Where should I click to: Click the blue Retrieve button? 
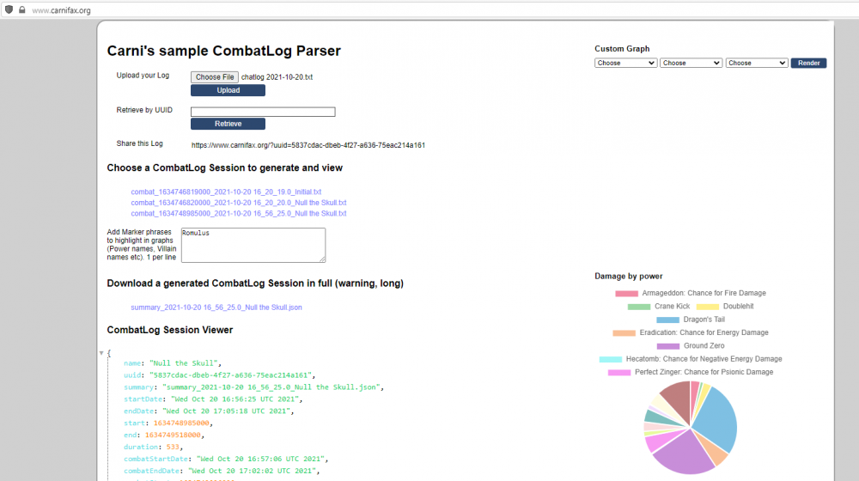pos(228,124)
